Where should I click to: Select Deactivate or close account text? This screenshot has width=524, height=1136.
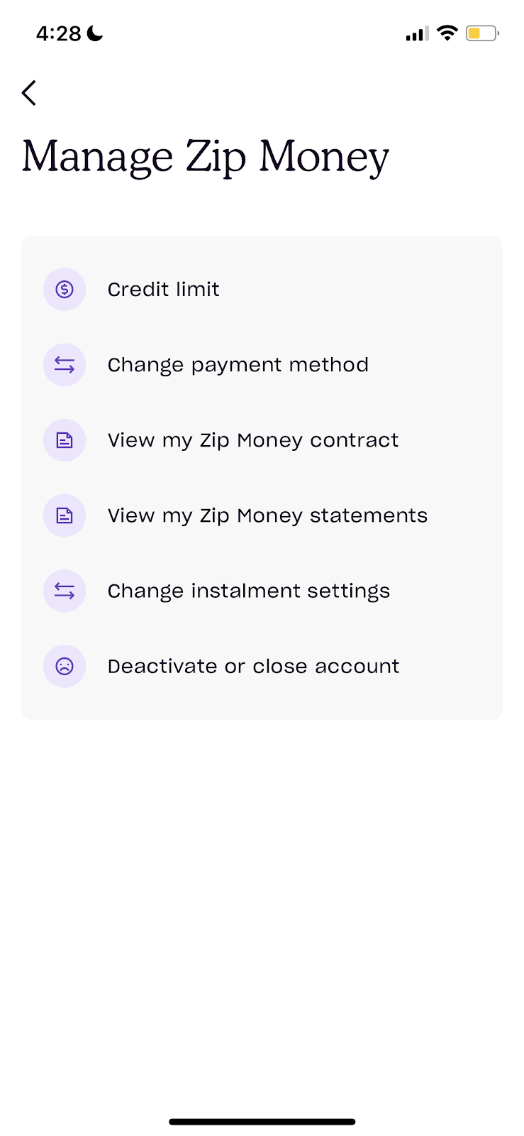(253, 666)
